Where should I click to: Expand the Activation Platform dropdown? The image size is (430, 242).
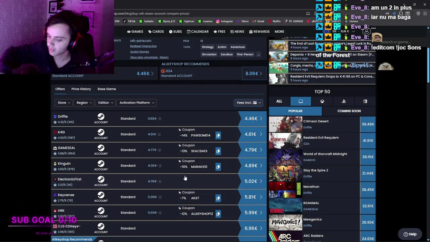point(136,103)
